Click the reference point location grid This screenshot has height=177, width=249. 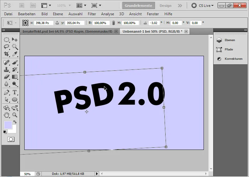pos(25,23)
